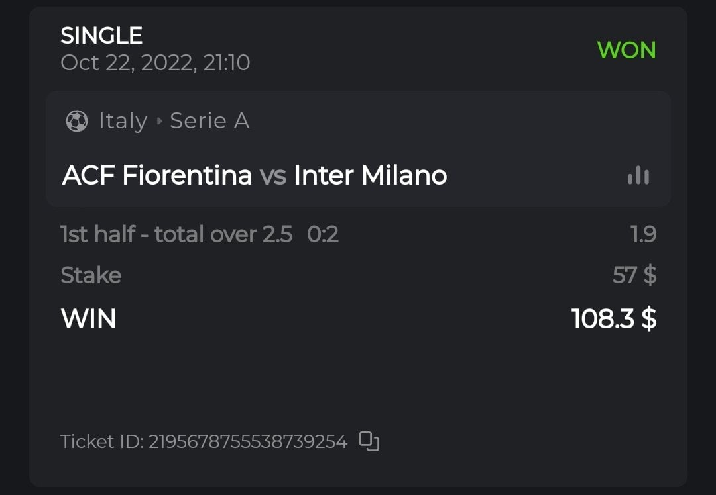Image resolution: width=716 pixels, height=495 pixels.
Task: Click the 0:2 score text
Action: [323, 234]
